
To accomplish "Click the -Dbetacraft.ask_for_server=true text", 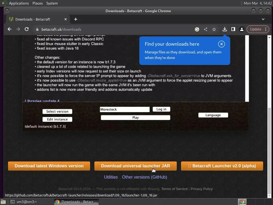I will [174, 76].
